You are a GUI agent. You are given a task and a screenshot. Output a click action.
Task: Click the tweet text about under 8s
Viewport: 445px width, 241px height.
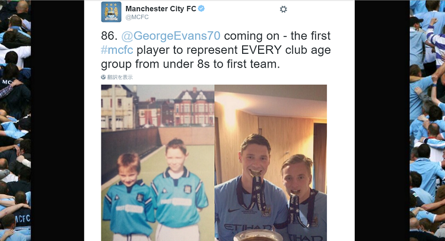click(x=216, y=50)
